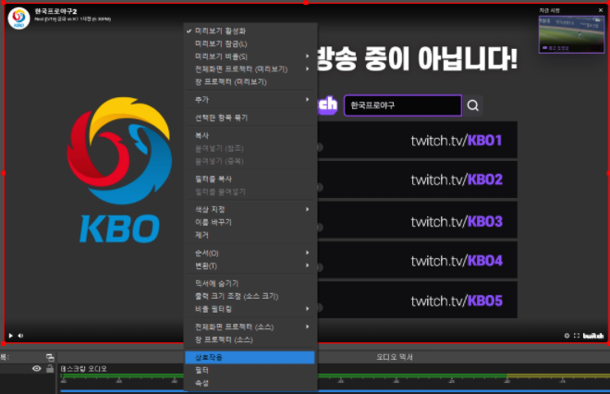610x394 pixels.
Task: Click the search magnifier button
Action: click(x=472, y=105)
